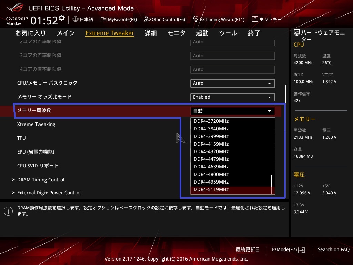The width and height of the screenshot is (353, 265).
Task: Open 最終更新日 last modified log
Action: tap(248, 250)
